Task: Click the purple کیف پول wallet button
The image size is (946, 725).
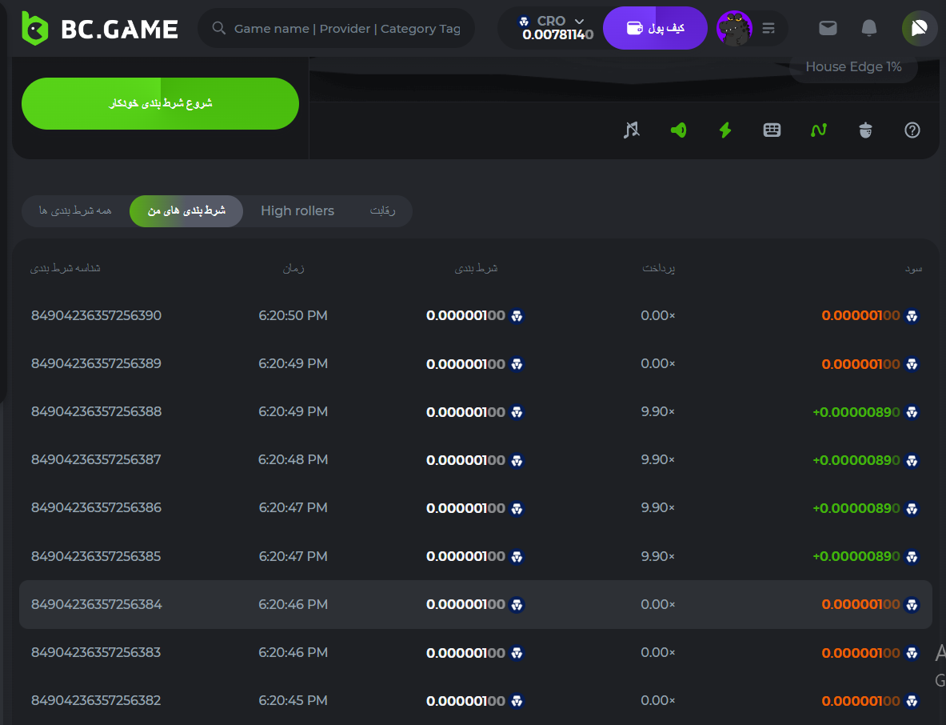Action: click(x=655, y=29)
